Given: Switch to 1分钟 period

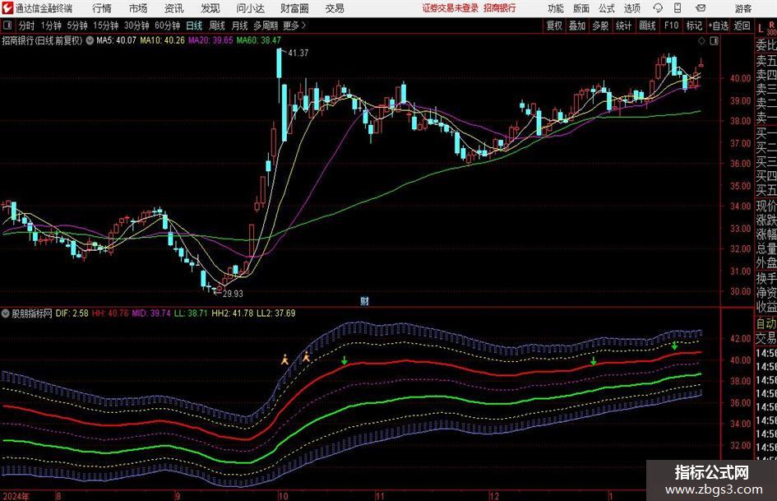Looking at the screenshot, I should [51, 26].
